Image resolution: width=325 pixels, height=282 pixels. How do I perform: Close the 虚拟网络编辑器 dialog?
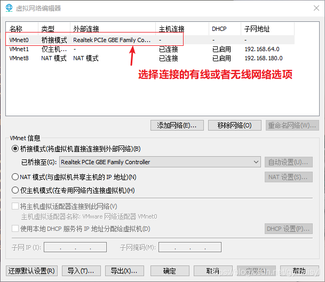click(x=316, y=8)
